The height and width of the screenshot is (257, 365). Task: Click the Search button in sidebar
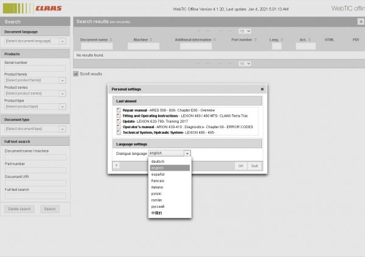pos(50,209)
